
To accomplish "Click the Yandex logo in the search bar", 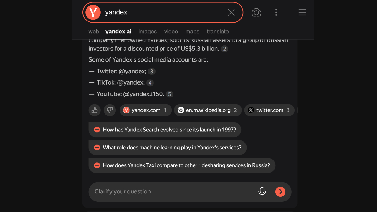I will (x=93, y=12).
